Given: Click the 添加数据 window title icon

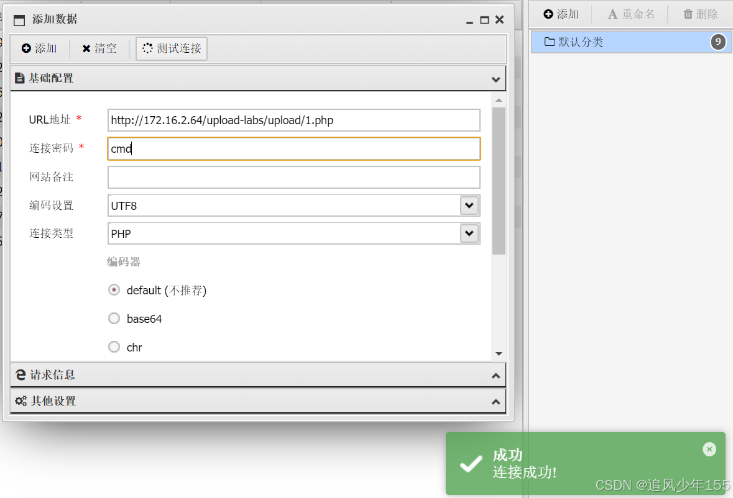Looking at the screenshot, I should point(19,20).
